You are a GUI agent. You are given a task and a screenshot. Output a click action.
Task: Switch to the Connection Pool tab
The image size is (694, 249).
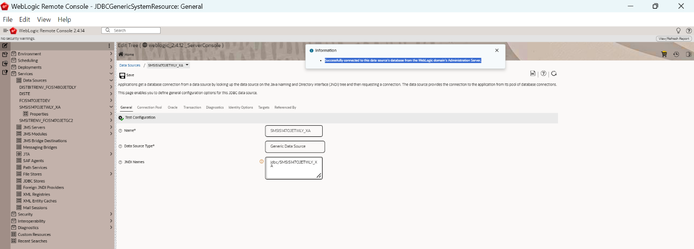coord(149,107)
